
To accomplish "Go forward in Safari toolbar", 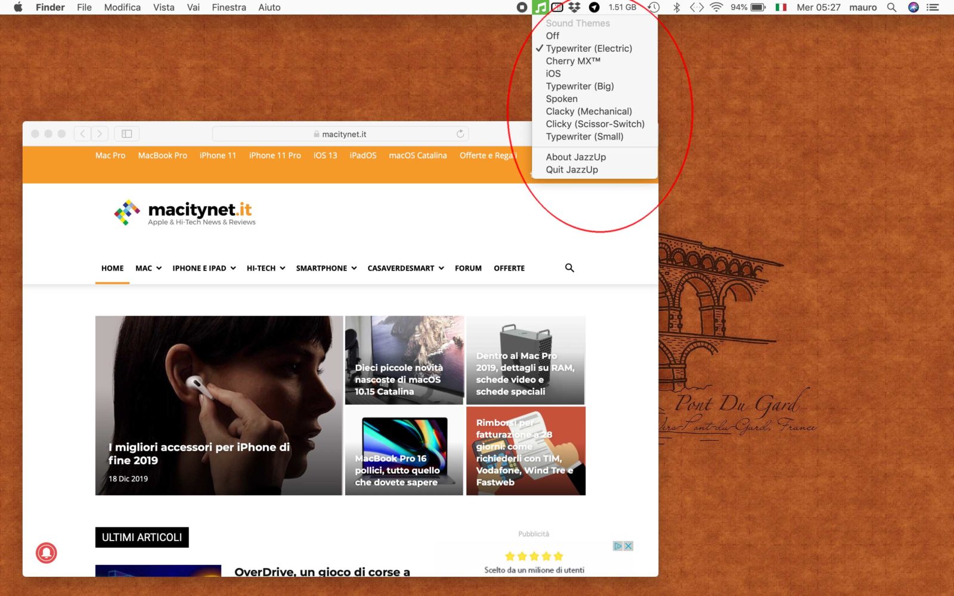I will 100,134.
